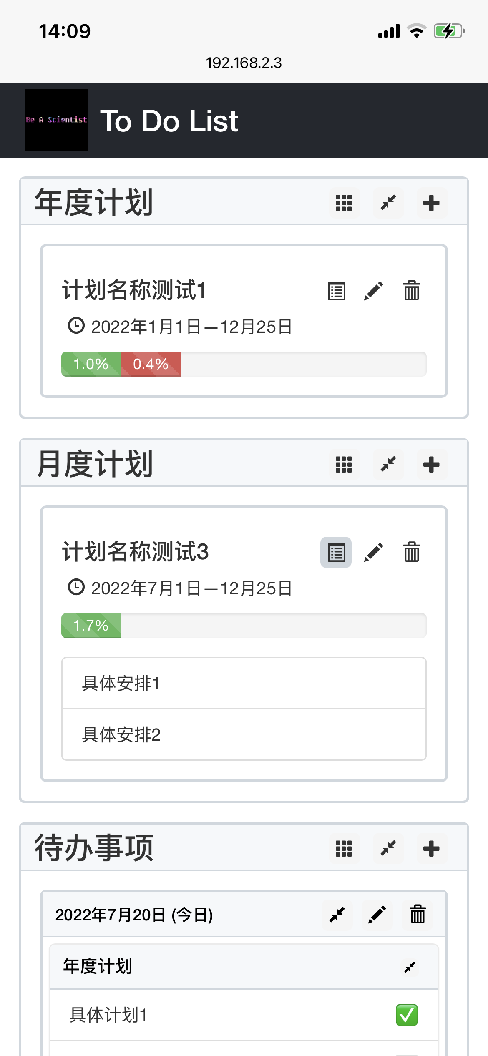This screenshot has height=1056, width=488.
Task: Edit the 2022年7月20日 todo entry
Action: [377, 915]
